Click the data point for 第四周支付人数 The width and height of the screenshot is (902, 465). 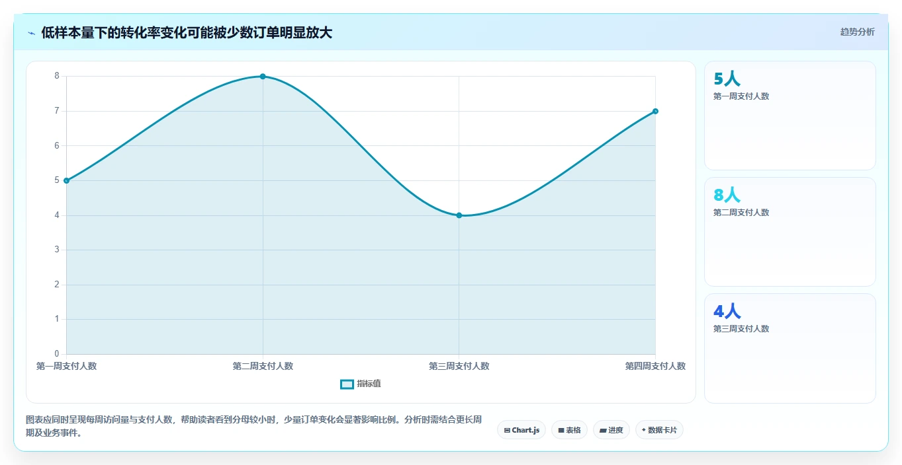pos(655,111)
